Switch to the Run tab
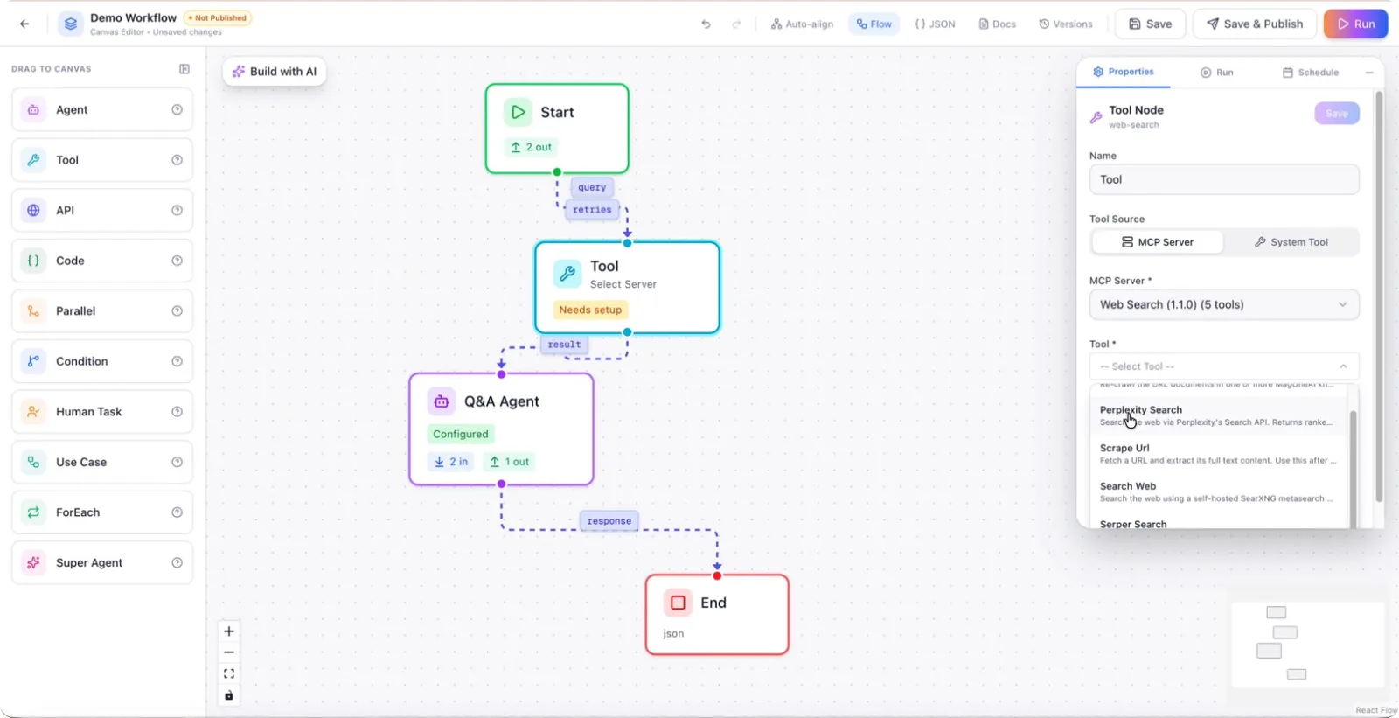Image resolution: width=1399 pixels, height=718 pixels. click(1217, 73)
